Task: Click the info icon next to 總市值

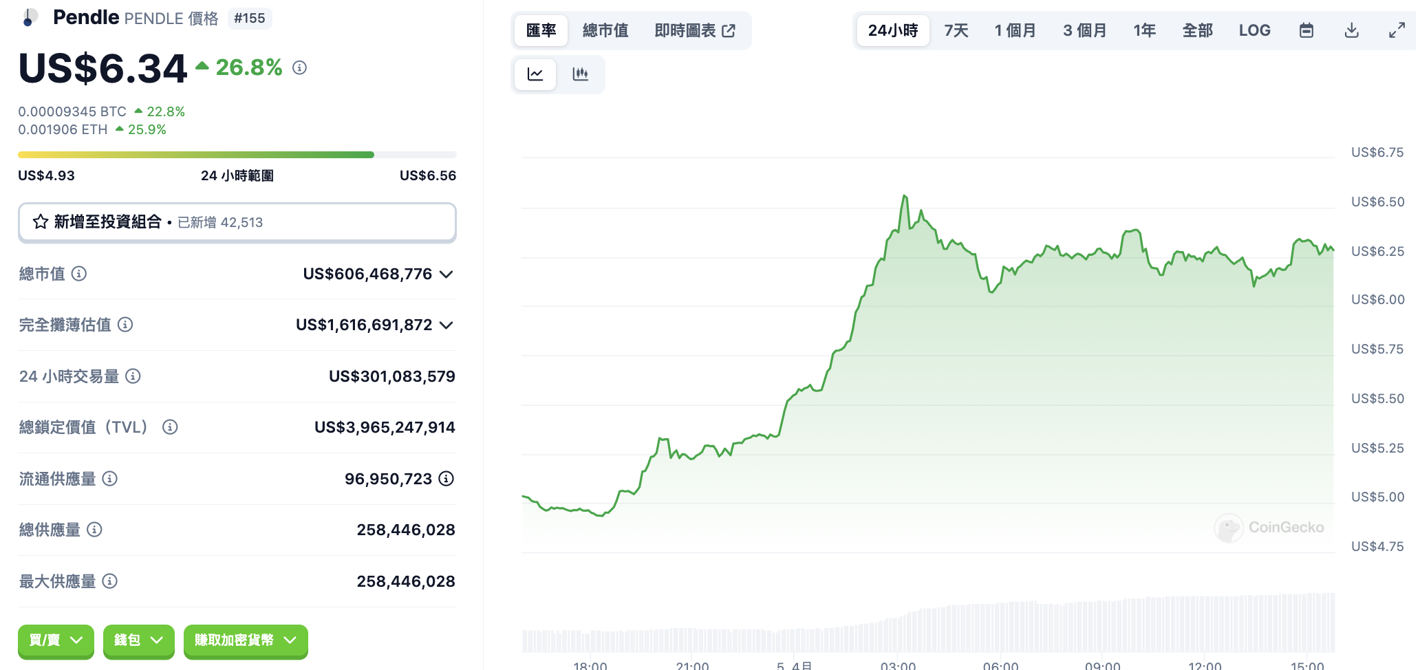Action: point(79,274)
